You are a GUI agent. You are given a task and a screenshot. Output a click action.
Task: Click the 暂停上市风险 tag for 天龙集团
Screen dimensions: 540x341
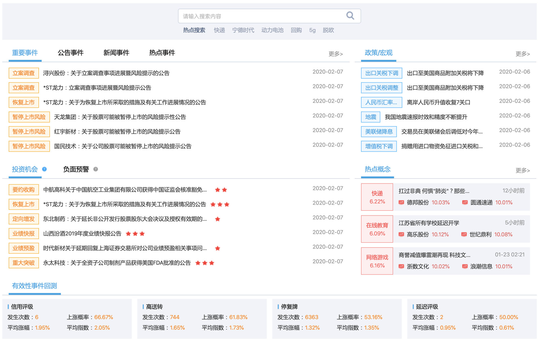(29, 117)
